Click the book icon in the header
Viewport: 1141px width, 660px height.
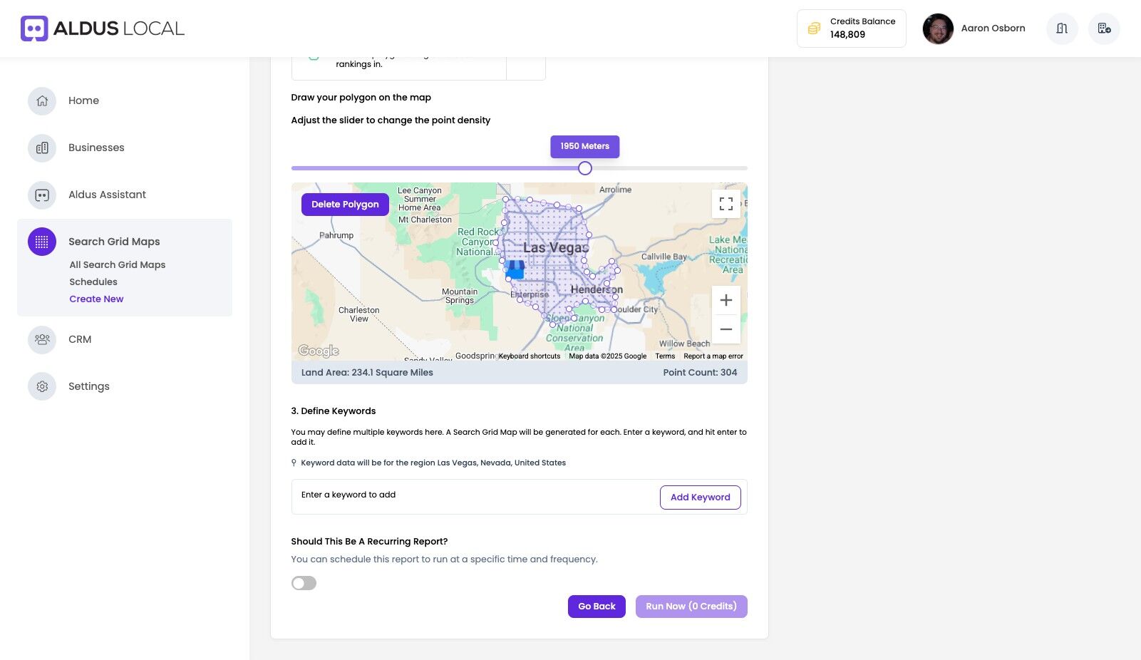point(1062,29)
